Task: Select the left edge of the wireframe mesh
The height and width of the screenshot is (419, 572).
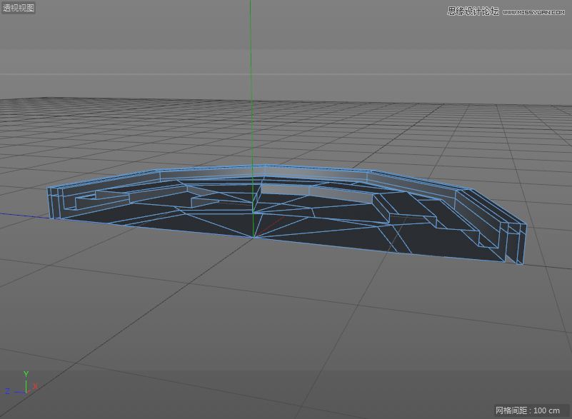Action: [x=49, y=203]
